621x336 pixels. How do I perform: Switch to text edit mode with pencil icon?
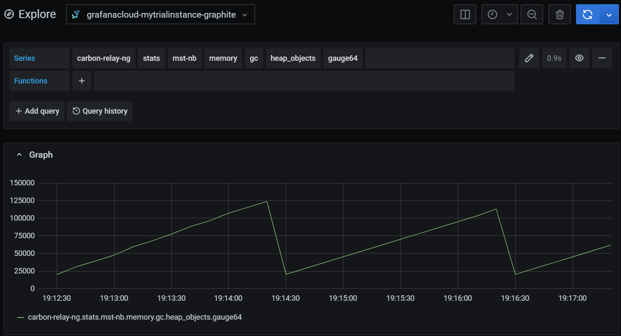coord(529,58)
